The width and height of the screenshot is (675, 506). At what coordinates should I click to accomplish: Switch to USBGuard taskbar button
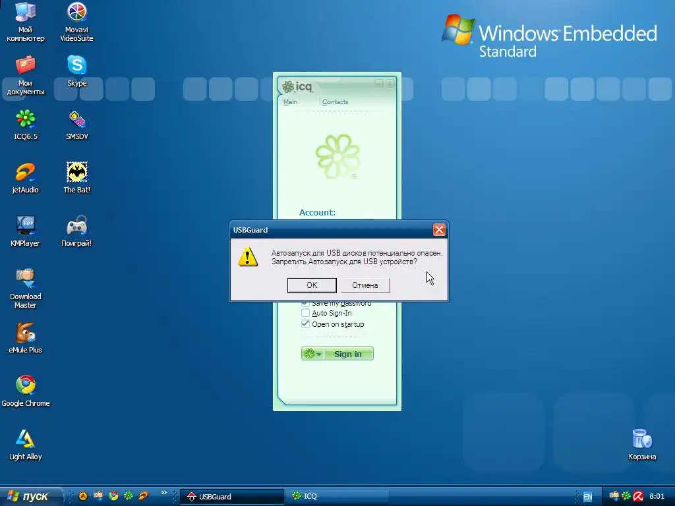pos(231,497)
